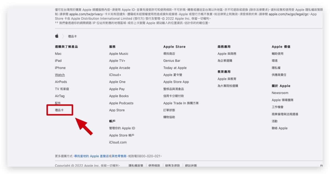Go to iCloud.com link
The image size is (330, 174).
tap(118, 142)
